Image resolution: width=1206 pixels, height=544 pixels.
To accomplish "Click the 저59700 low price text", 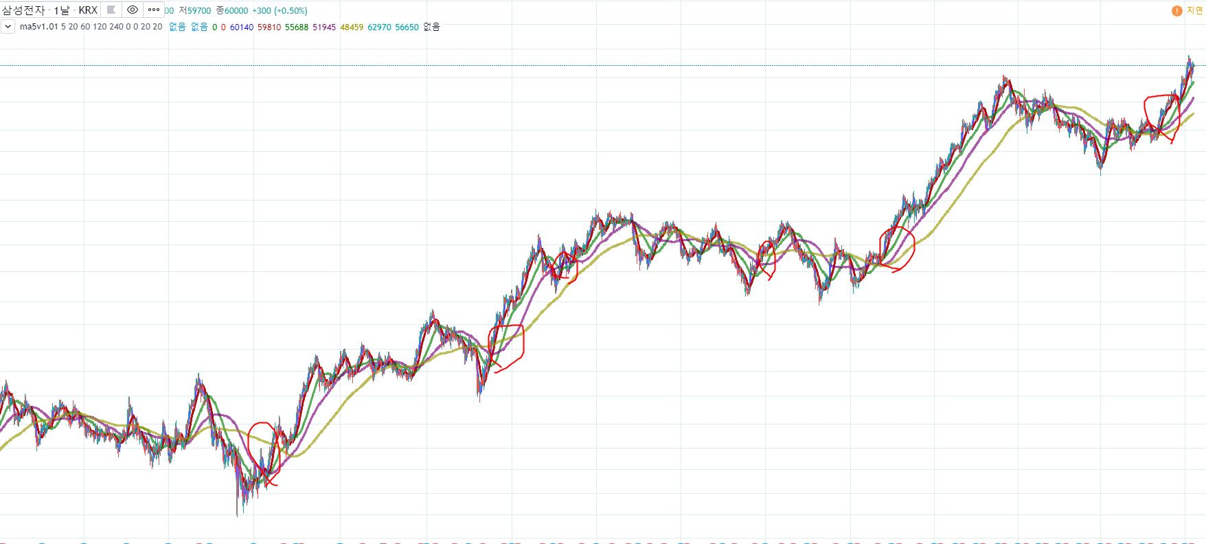I will (x=194, y=11).
